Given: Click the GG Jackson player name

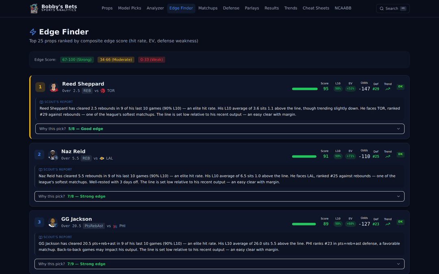Looking at the screenshot, I should coord(77,219).
